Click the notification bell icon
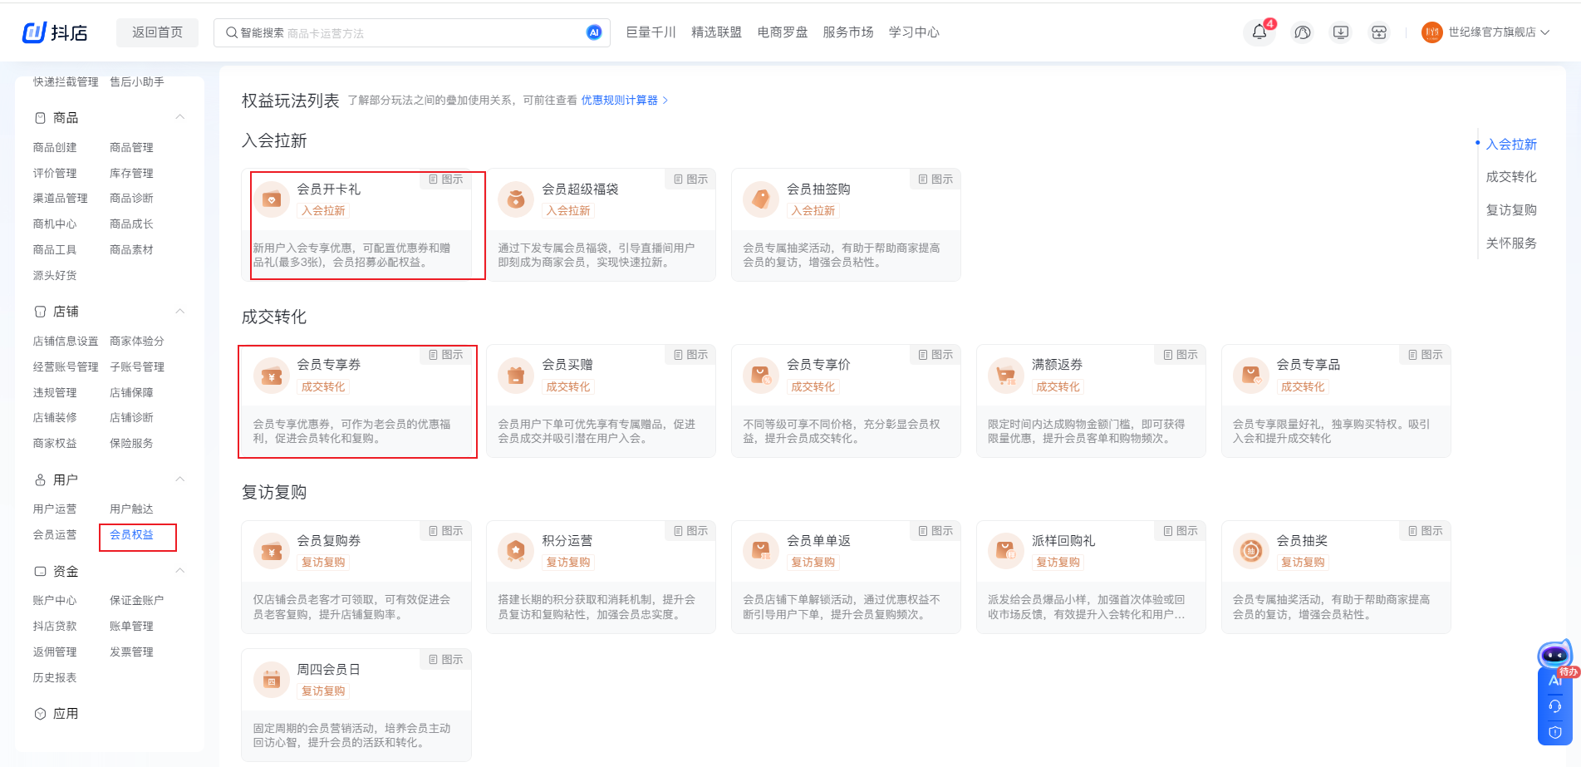Screen dimensions: 1581x767 [x=1259, y=32]
